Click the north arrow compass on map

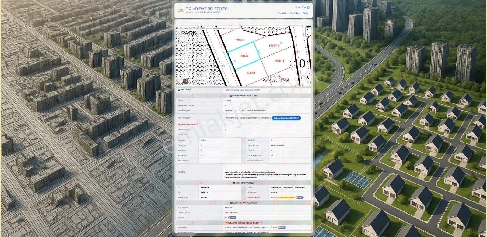[308, 79]
